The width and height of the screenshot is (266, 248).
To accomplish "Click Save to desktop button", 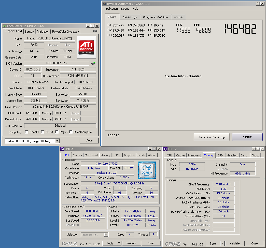I will pyautogui.click(x=212, y=137).
